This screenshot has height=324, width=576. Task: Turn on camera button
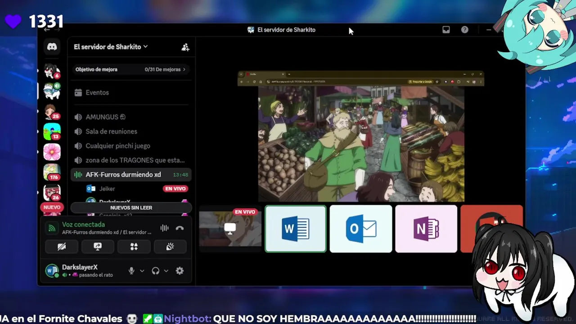pos(62,247)
